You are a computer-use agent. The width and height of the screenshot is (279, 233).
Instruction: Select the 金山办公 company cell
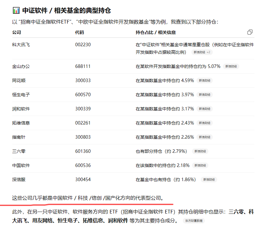(x=21, y=66)
